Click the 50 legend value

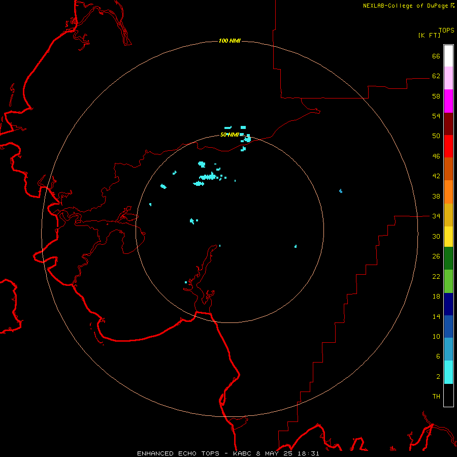tap(436, 136)
